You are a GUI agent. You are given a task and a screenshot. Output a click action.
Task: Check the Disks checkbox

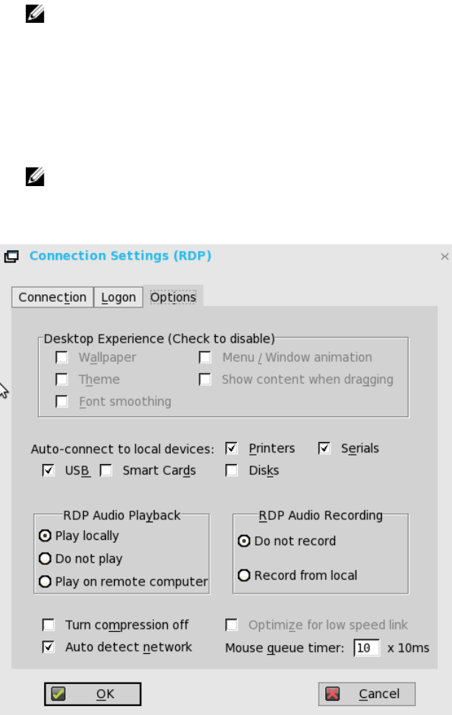click(232, 471)
